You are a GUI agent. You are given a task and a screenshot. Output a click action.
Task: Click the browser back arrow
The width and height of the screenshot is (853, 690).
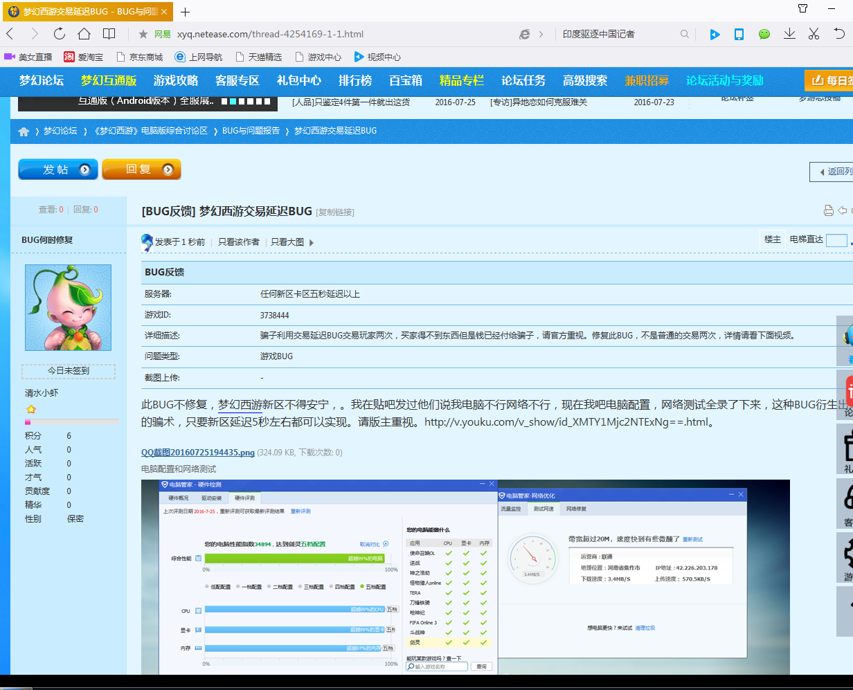(x=10, y=34)
